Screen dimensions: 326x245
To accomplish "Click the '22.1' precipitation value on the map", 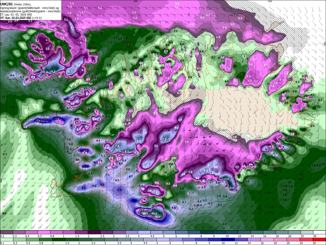I will (146, 214).
